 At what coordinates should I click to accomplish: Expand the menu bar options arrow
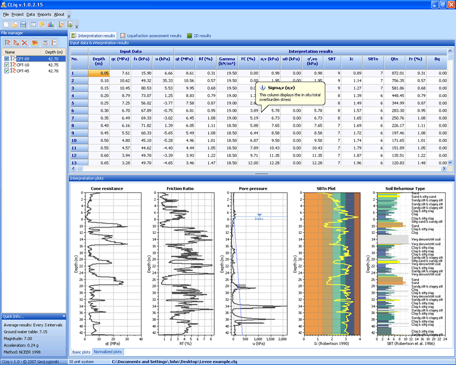(69, 15)
